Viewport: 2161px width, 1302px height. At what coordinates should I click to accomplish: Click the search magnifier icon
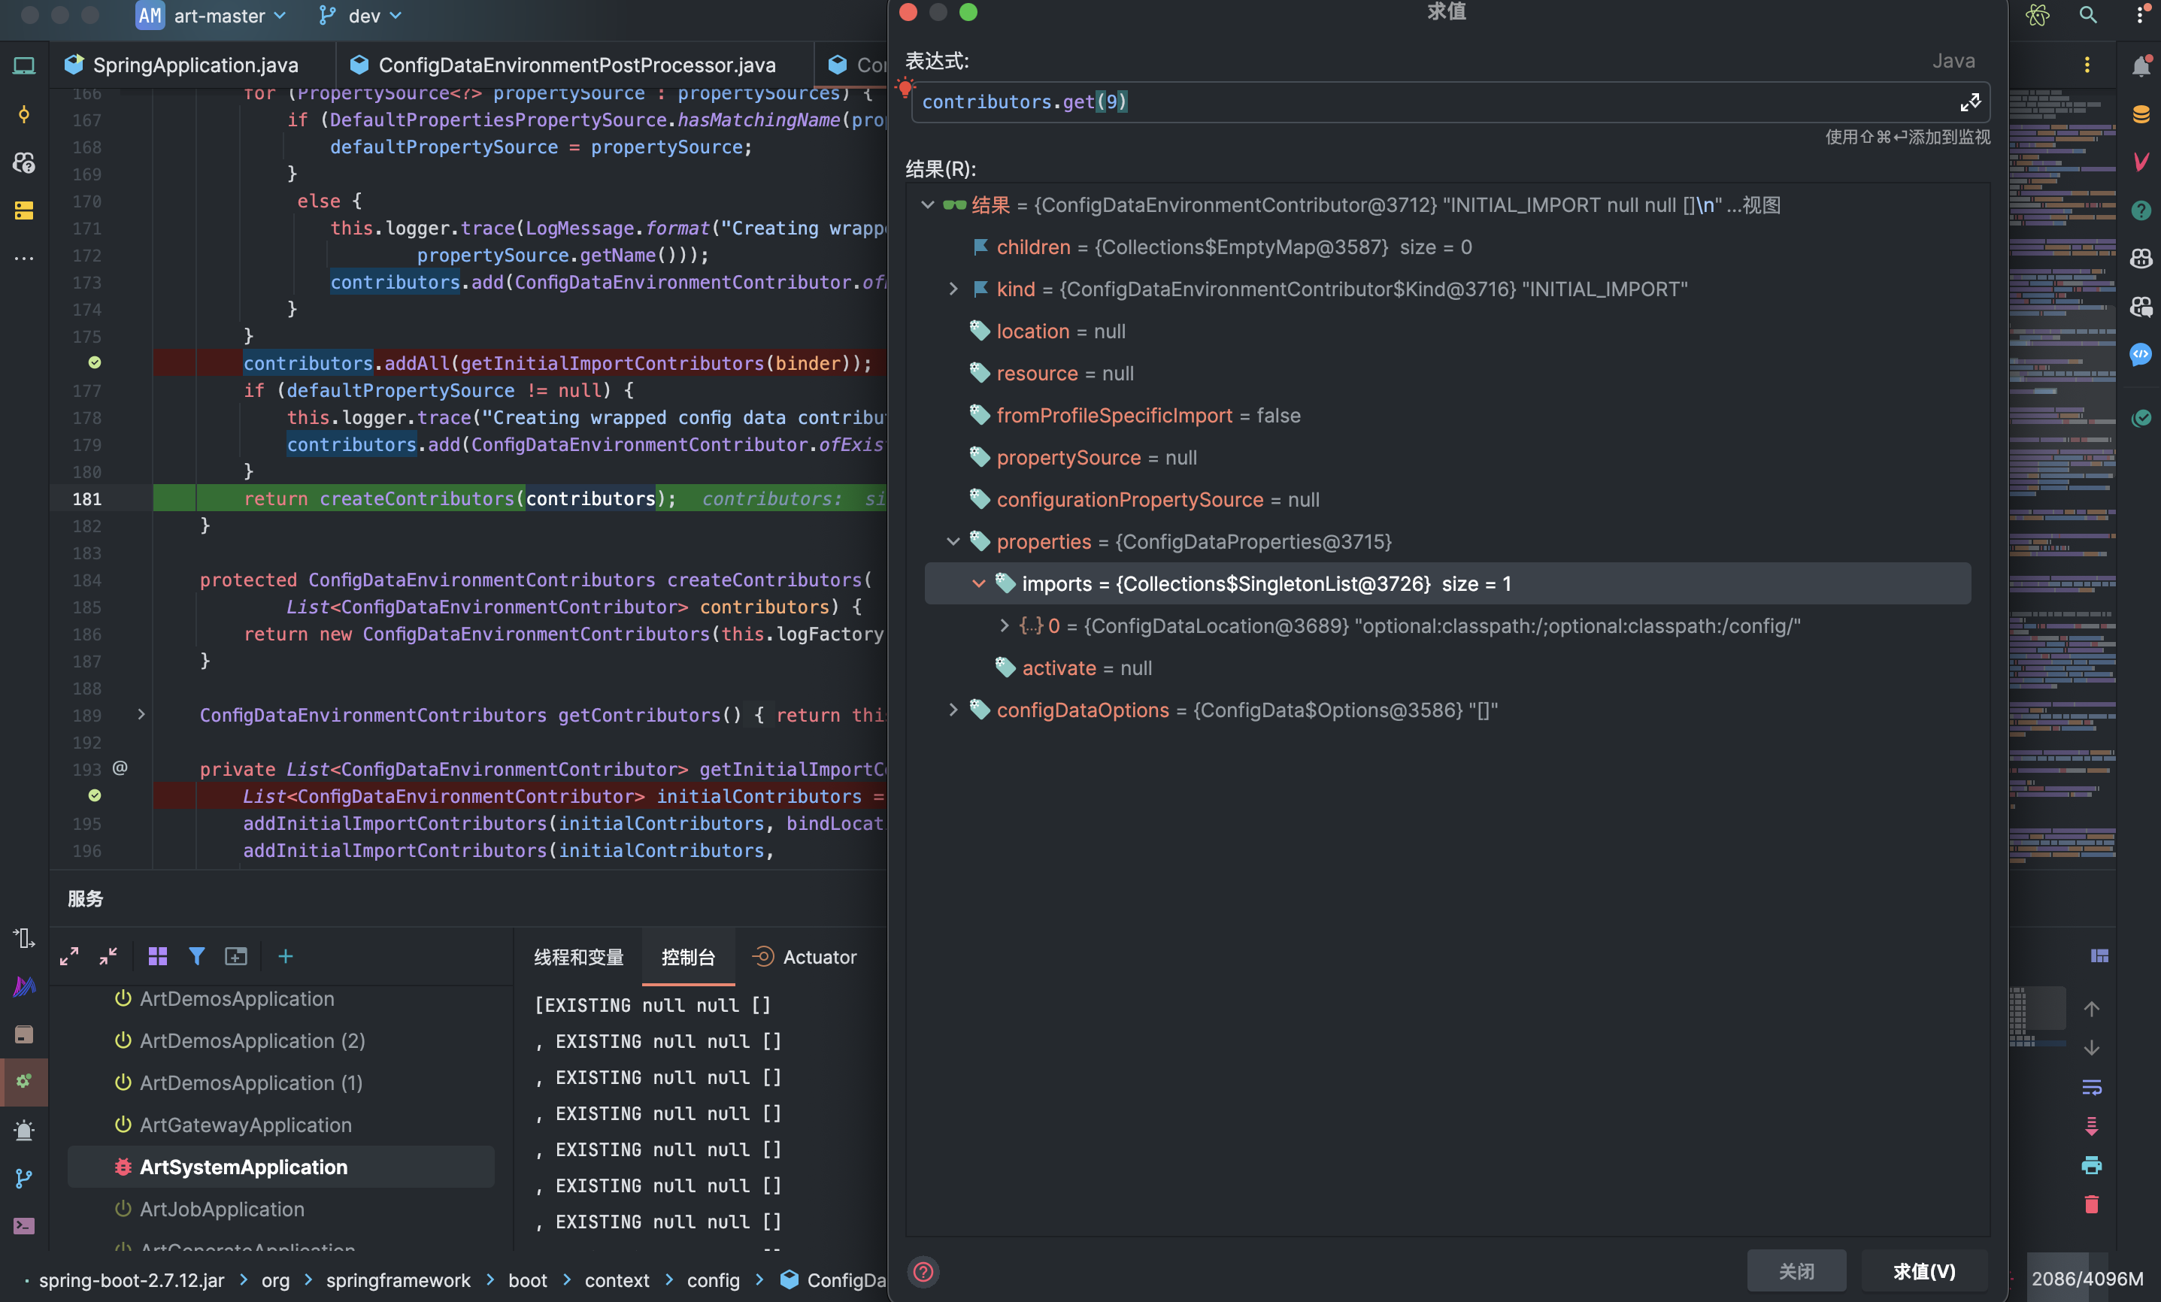[x=2088, y=15]
